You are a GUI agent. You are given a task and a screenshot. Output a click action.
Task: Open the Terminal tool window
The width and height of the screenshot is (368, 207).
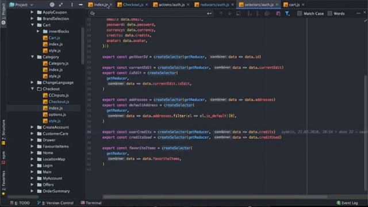pyautogui.click(x=91, y=203)
